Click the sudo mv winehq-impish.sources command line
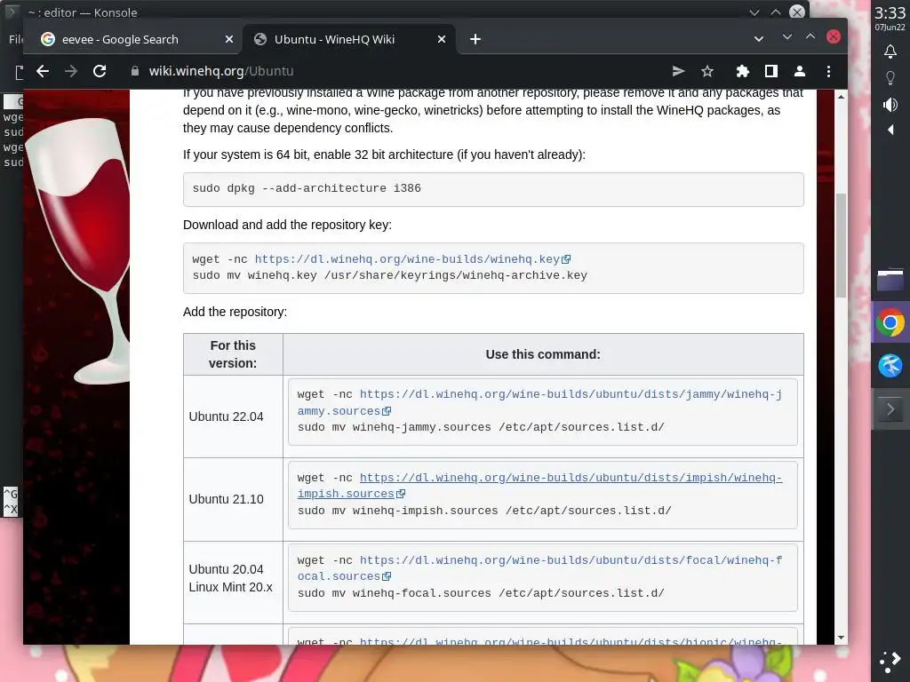 (484, 511)
